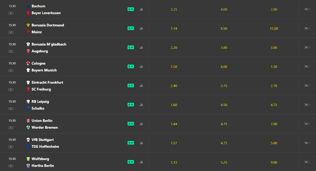This screenshot has width=316, height=171.
Task: Open live stream icon under Cologne match time
Action: (11, 71)
